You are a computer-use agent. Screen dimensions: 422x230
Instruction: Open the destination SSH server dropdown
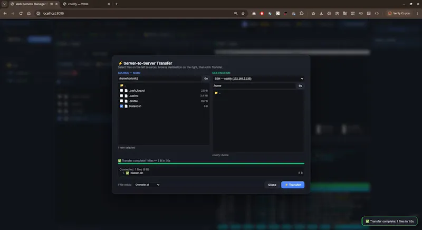click(x=258, y=79)
